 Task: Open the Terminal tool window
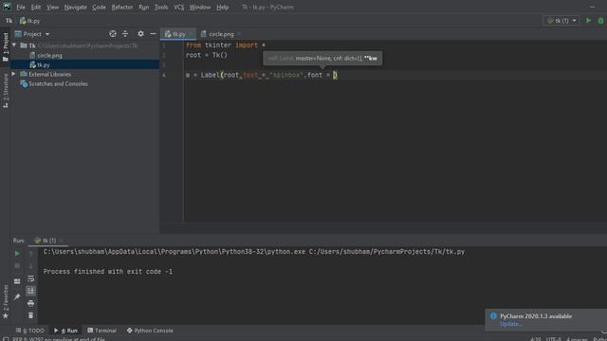pos(101,331)
